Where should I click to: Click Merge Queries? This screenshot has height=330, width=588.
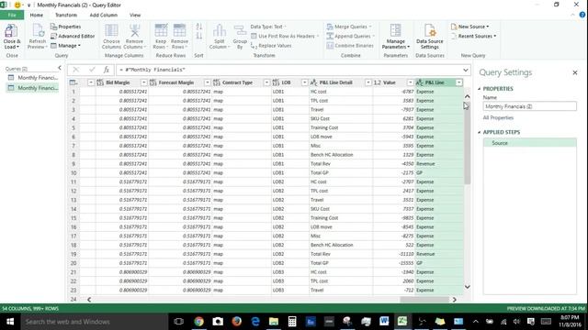pyautogui.click(x=349, y=27)
